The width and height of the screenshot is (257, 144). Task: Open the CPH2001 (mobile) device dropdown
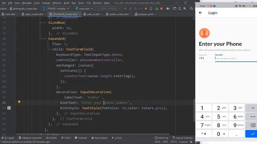tap(56, 8)
